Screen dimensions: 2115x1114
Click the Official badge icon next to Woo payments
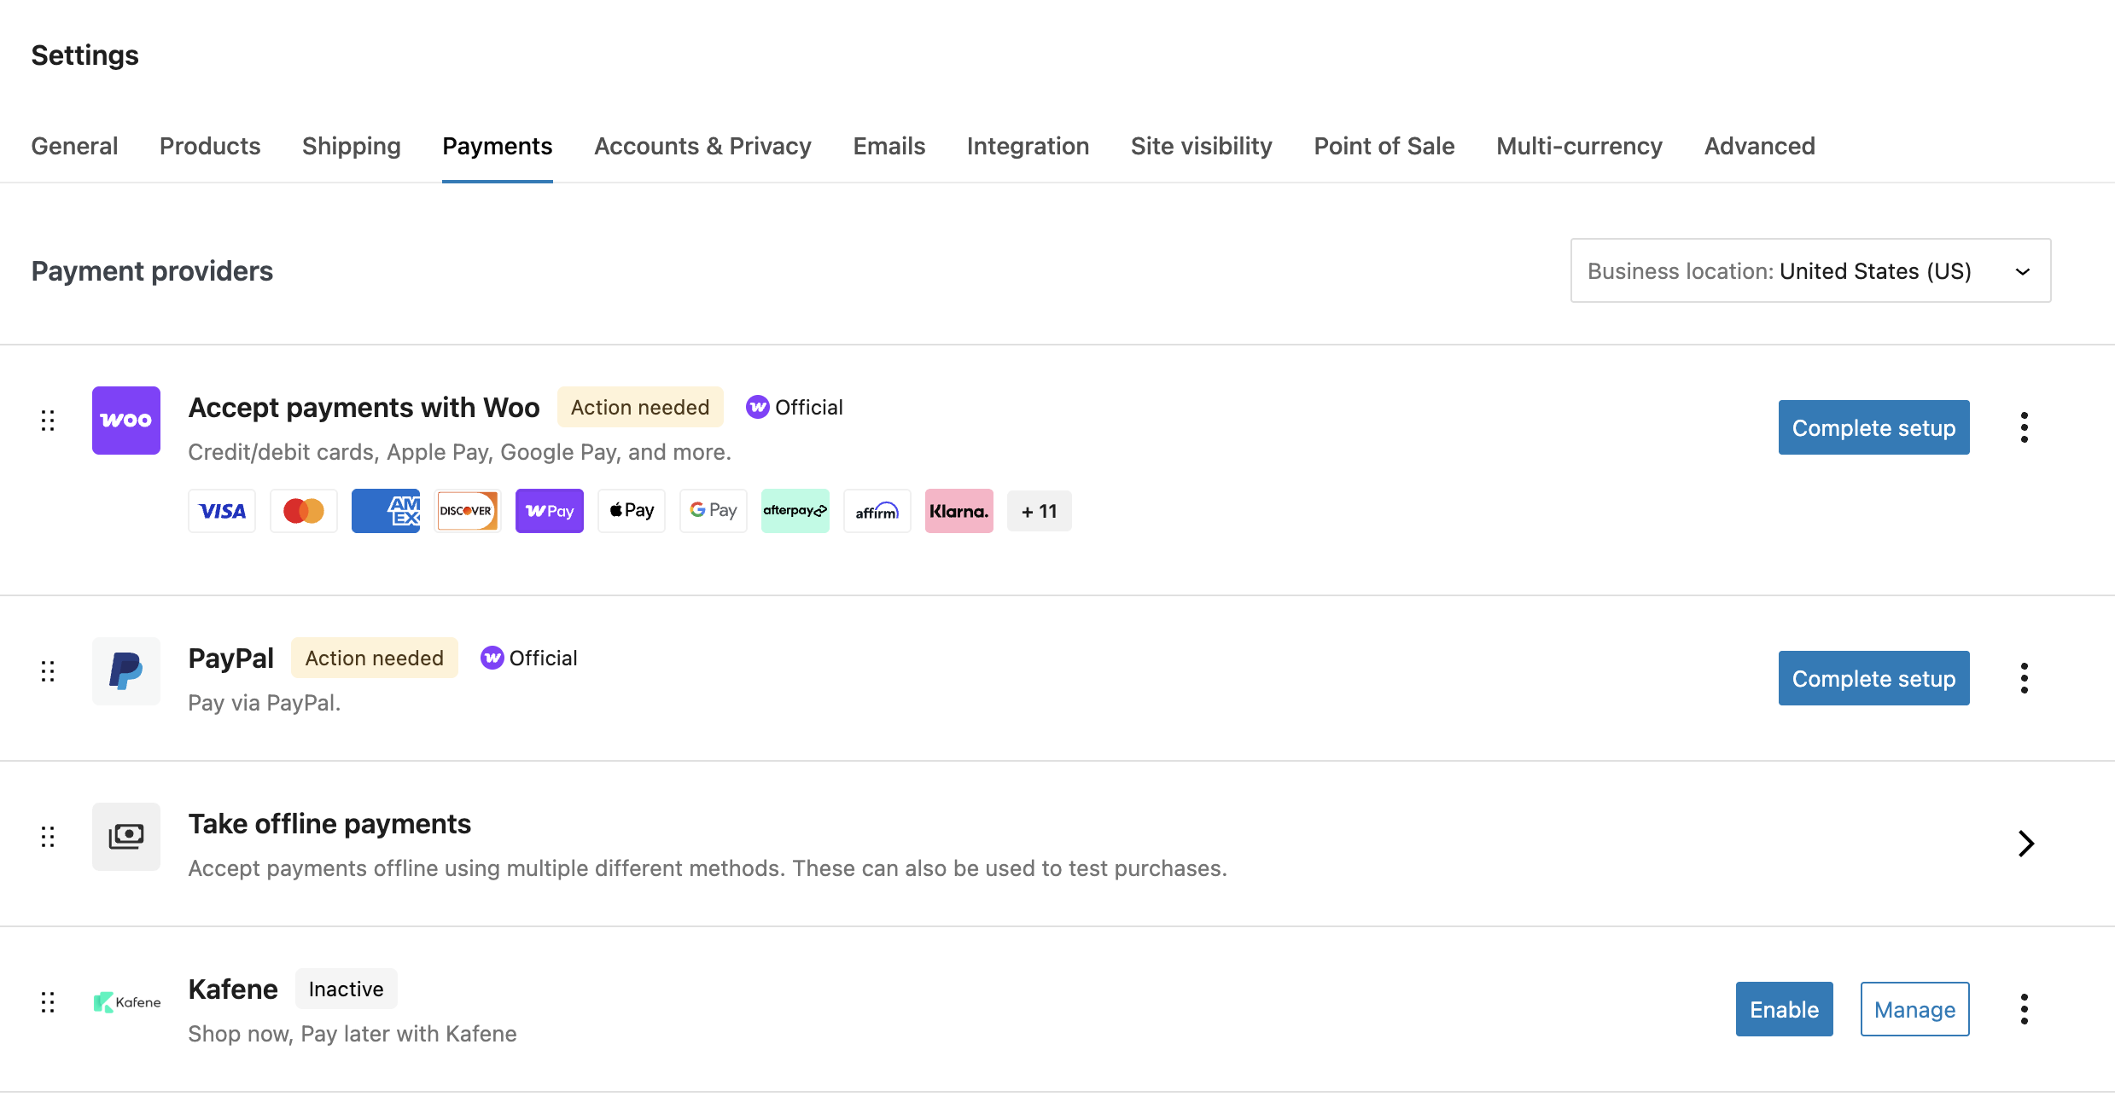click(757, 407)
